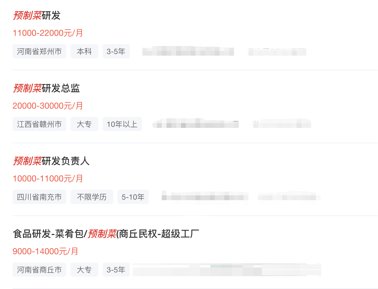Image resolution: width=378 pixels, height=289 pixels.
Task: Select the 5-10年 experience tag
Action: pyautogui.click(x=133, y=197)
